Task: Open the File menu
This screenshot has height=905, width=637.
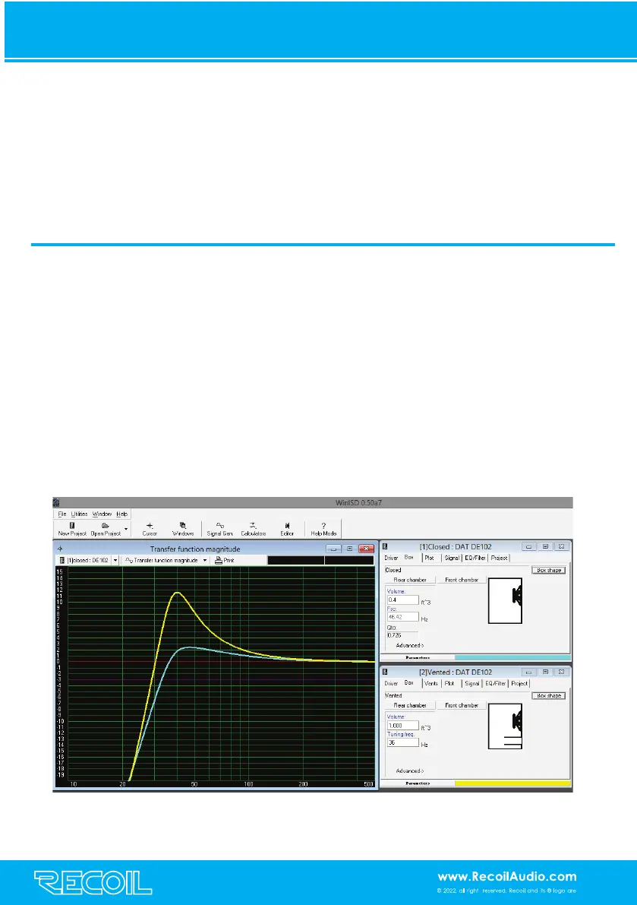Action: (62, 514)
